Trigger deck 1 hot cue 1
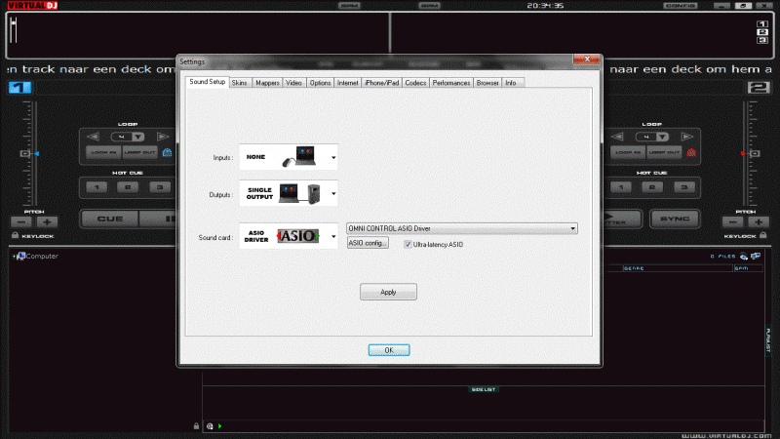The image size is (780, 439). 97,187
